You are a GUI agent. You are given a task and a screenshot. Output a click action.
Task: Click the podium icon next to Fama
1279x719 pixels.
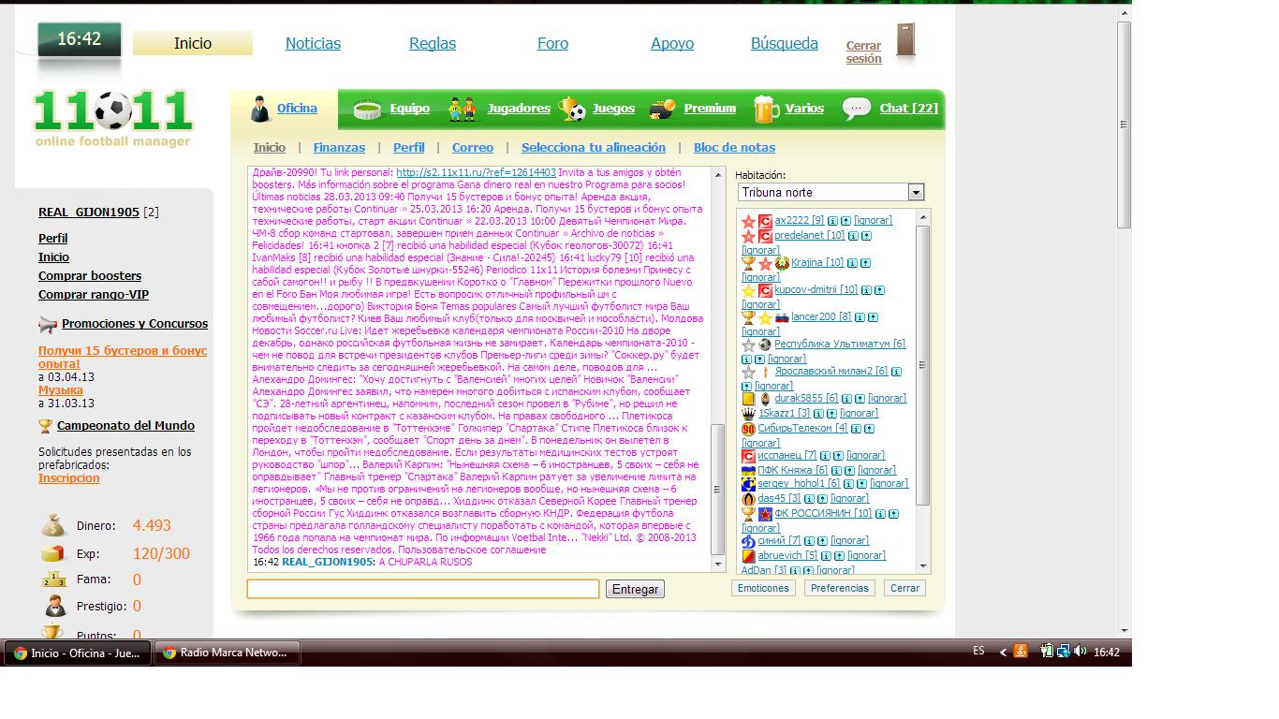[54, 580]
